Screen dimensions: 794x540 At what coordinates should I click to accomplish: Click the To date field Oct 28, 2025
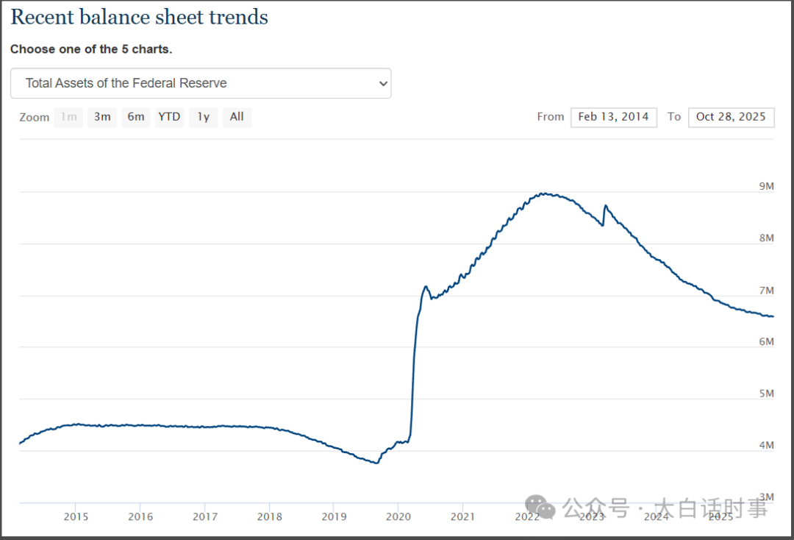coord(731,117)
